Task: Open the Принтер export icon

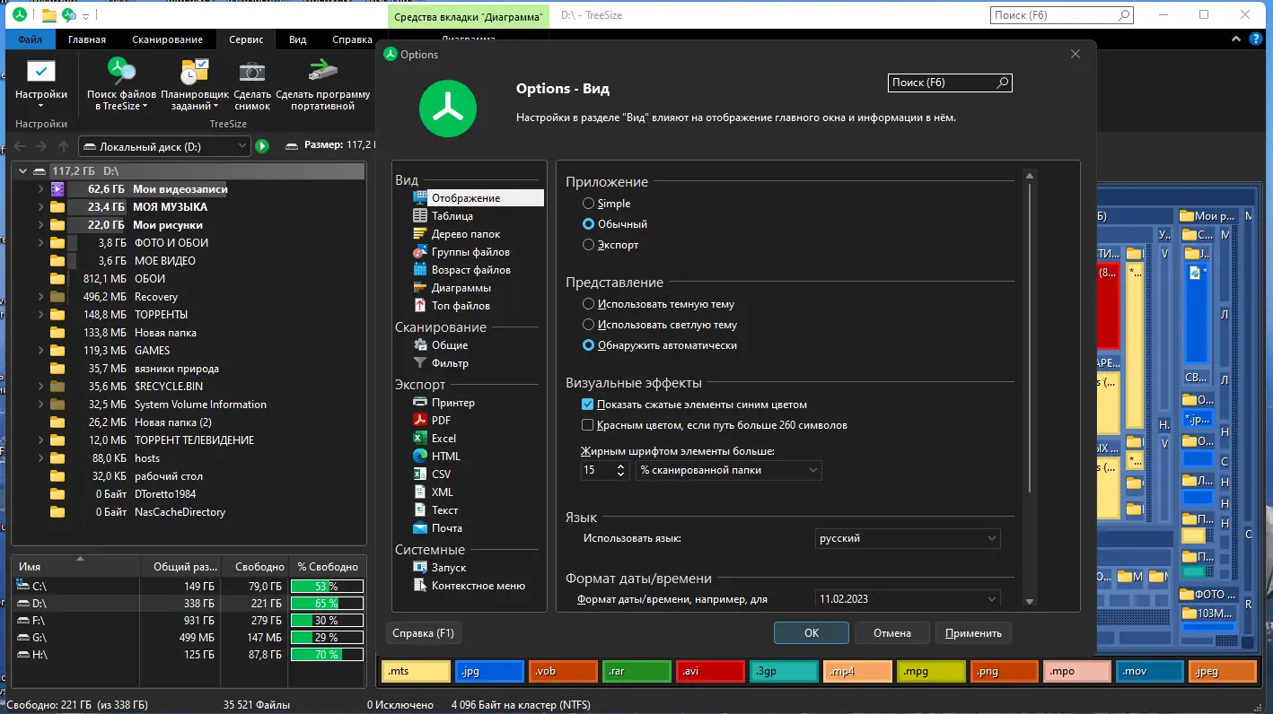Action: click(x=420, y=403)
